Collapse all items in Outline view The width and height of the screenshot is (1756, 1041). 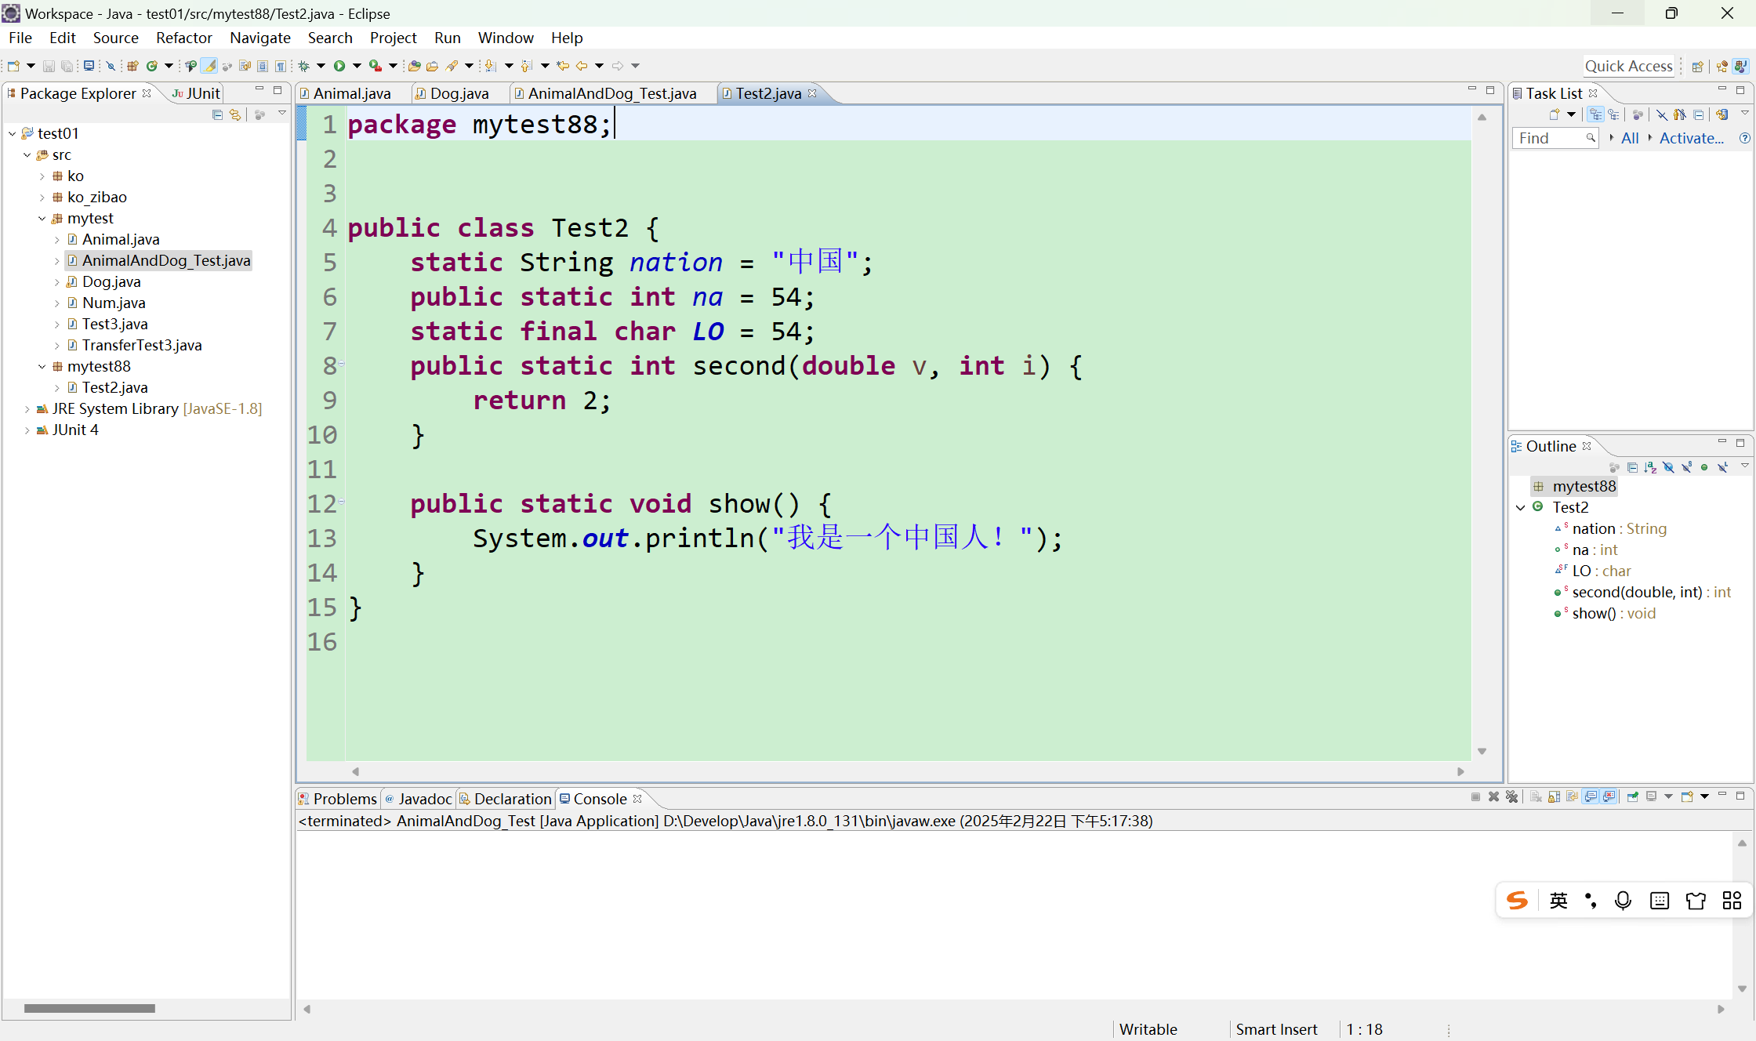pyautogui.click(x=1632, y=467)
